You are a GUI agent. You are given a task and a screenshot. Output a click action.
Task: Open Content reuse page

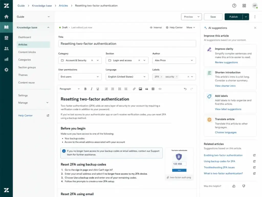tap(26, 83)
